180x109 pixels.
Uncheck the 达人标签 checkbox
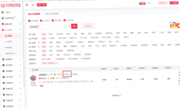pyautogui.click(x=53, y=20)
